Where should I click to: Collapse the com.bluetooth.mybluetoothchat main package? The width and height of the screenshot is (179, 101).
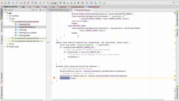pos(10,21)
